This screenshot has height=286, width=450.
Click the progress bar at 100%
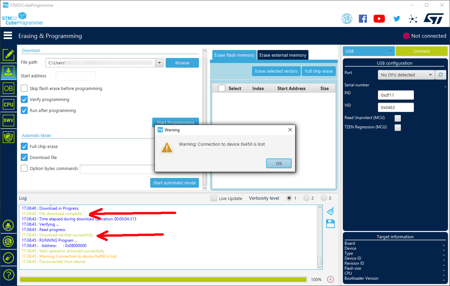[x=163, y=279]
